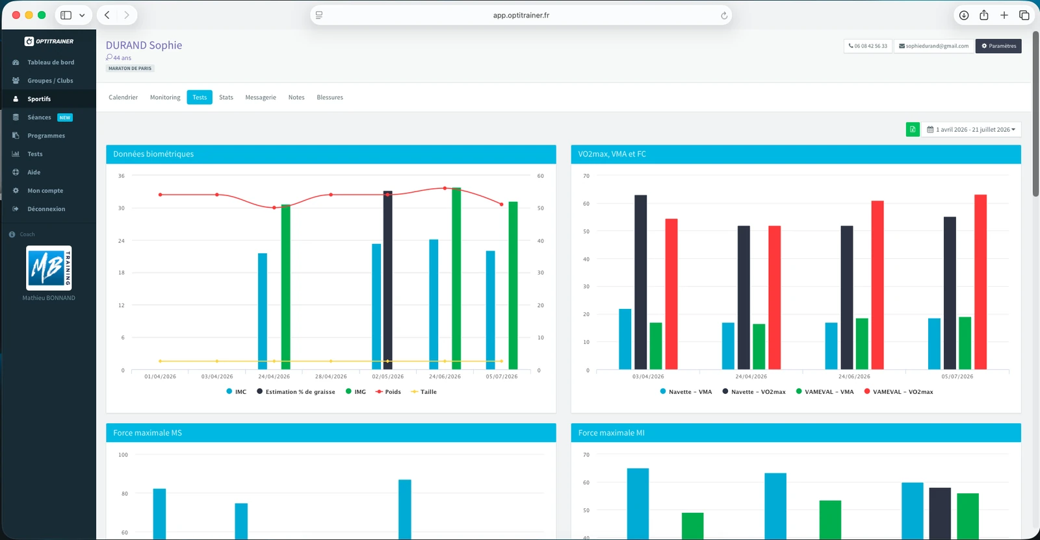Select Sportifs in the sidebar

[39, 99]
